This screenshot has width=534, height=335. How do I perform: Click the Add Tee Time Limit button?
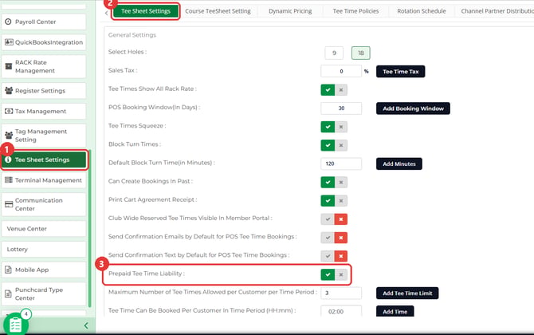tap(407, 293)
